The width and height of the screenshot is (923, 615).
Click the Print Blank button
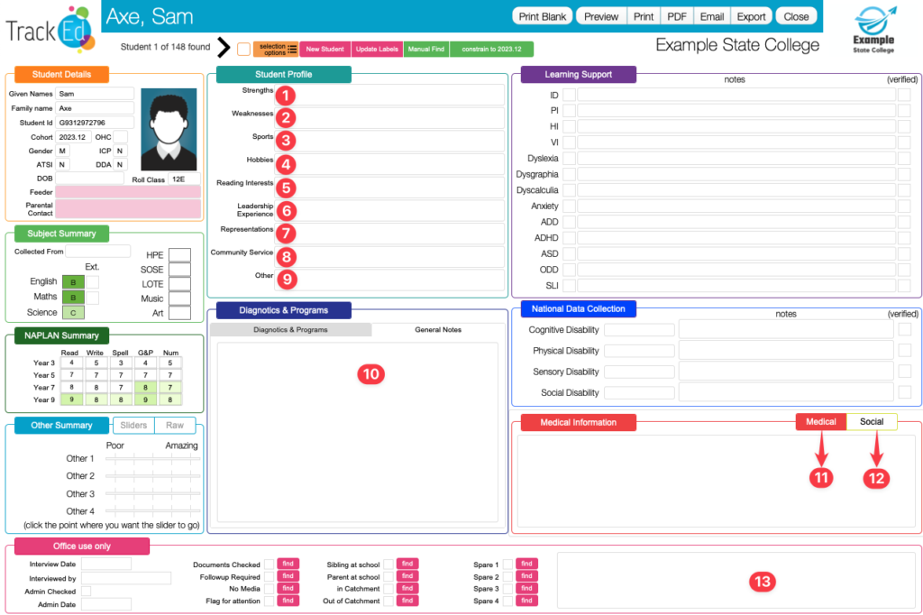coord(542,16)
